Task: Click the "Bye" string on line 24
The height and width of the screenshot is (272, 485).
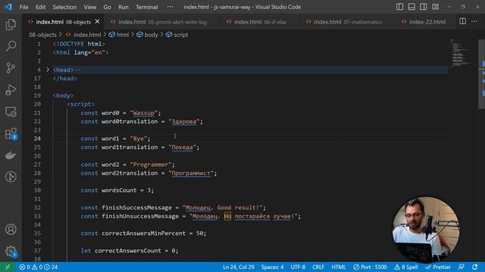Action: coord(139,139)
